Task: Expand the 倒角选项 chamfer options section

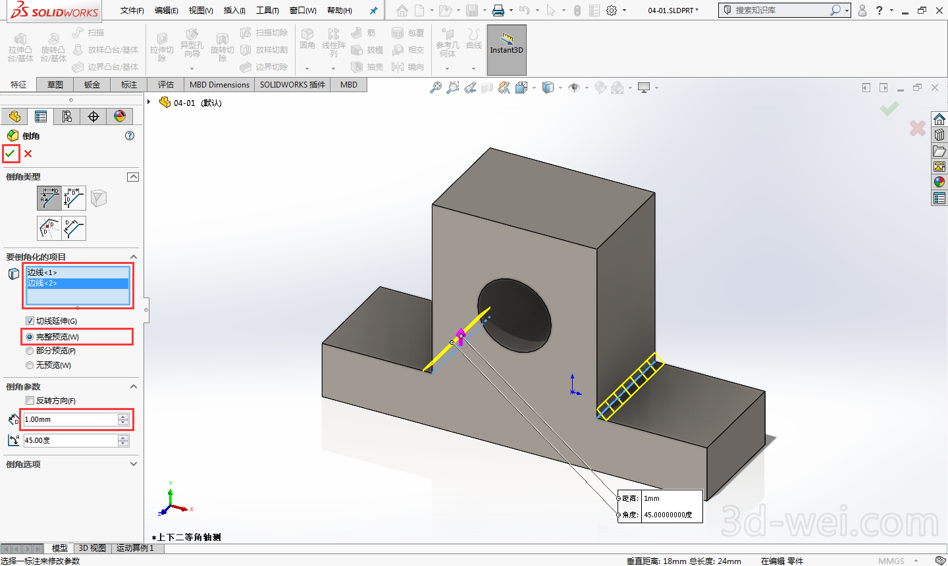Action: pyautogui.click(x=134, y=464)
